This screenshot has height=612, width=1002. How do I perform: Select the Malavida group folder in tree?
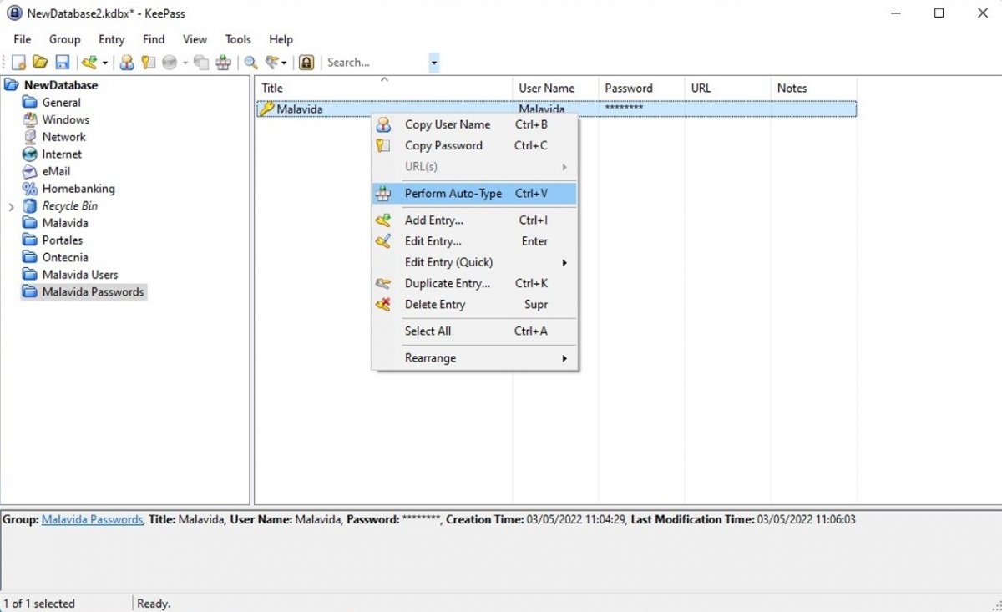point(65,223)
